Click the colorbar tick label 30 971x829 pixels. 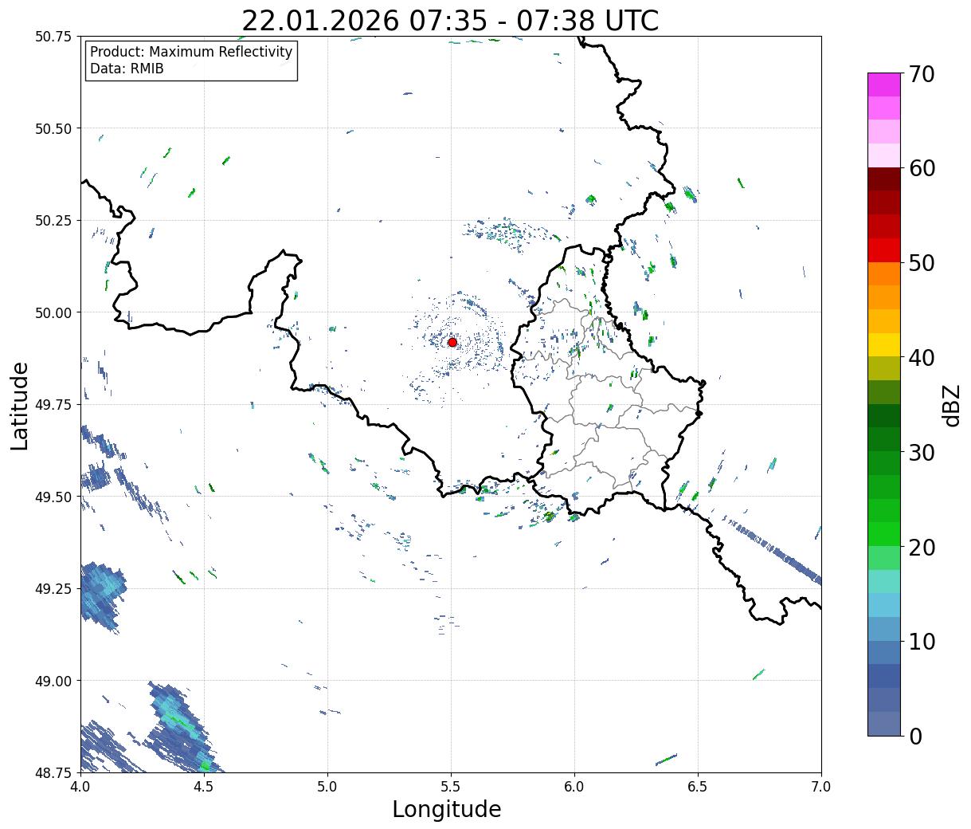click(x=921, y=452)
